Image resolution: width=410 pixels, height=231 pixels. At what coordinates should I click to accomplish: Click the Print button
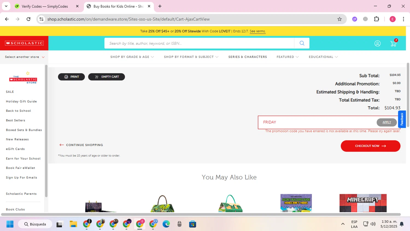click(71, 77)
